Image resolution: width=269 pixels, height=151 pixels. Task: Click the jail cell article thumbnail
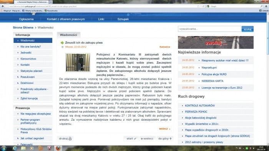pos(78,63)
